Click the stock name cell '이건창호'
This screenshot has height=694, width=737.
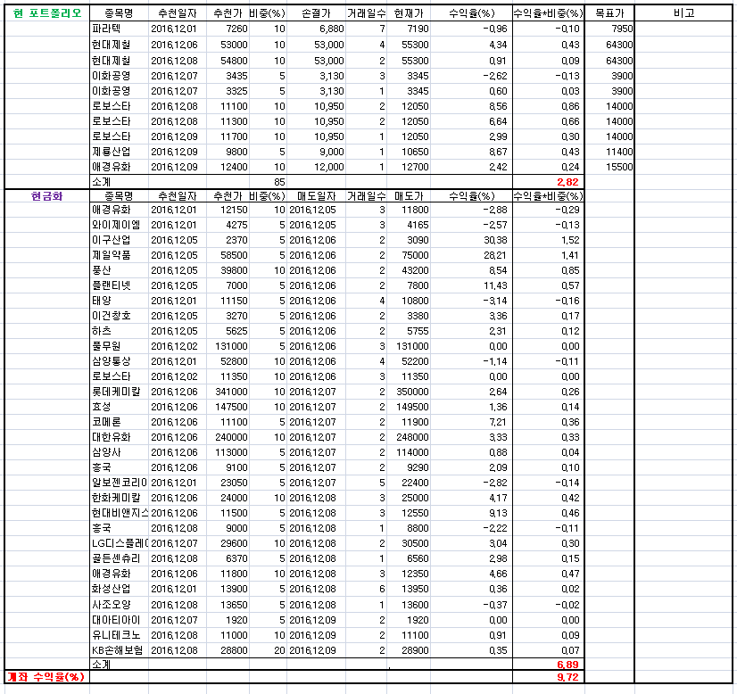(111, 316)
